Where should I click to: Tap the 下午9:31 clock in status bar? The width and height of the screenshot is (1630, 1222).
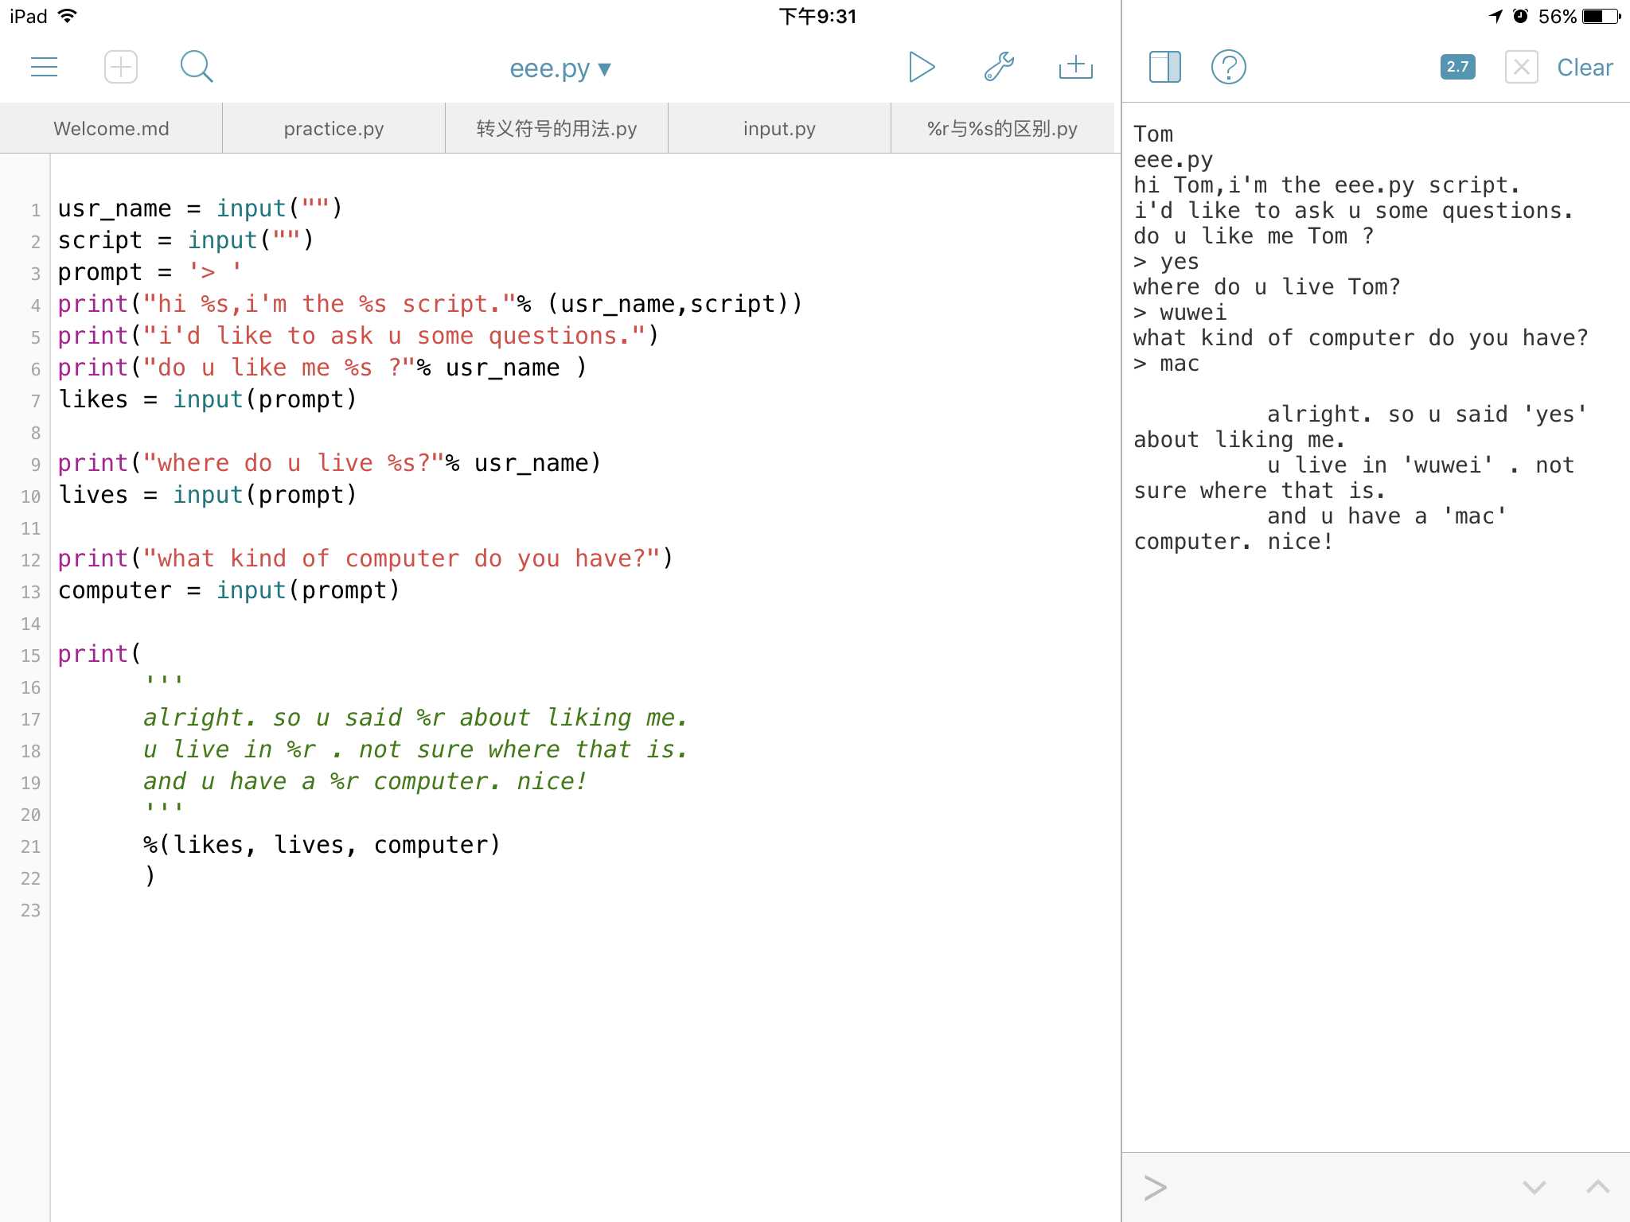coord(817,16)
